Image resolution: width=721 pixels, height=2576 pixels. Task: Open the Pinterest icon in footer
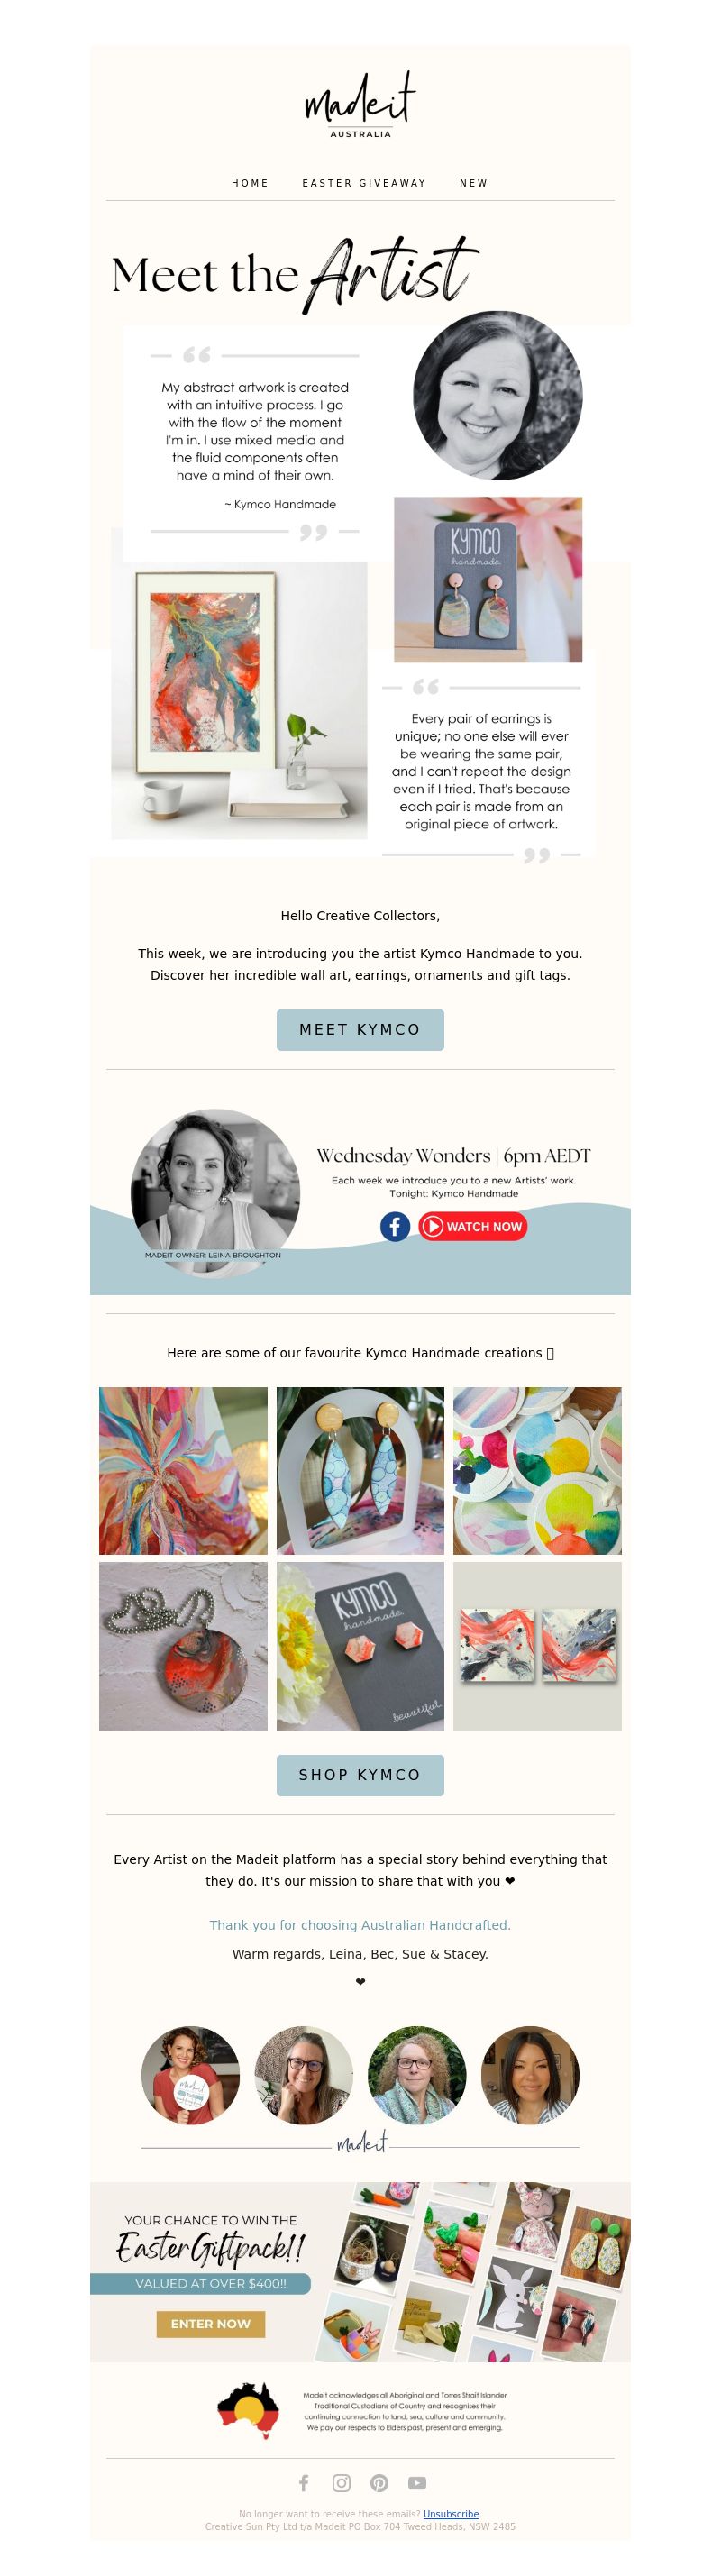[379, 2483]
